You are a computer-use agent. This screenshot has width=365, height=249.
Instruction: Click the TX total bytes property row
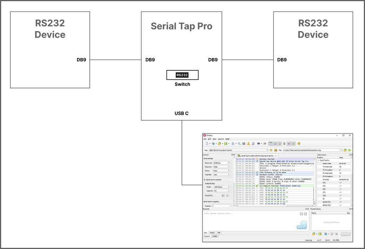click(334, 167)
